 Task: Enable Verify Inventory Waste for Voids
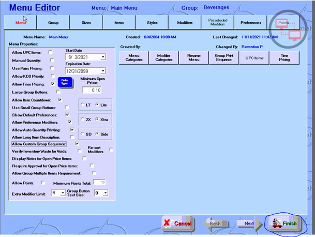coord(80,151)
